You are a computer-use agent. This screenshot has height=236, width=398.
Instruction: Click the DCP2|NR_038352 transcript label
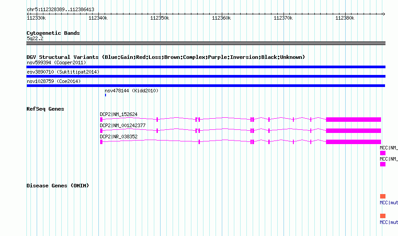click(119, 137)
